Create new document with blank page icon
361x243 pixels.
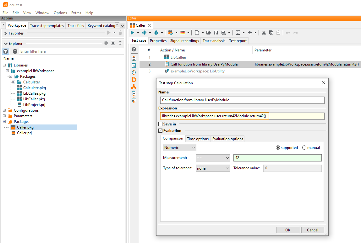(197, 33)
